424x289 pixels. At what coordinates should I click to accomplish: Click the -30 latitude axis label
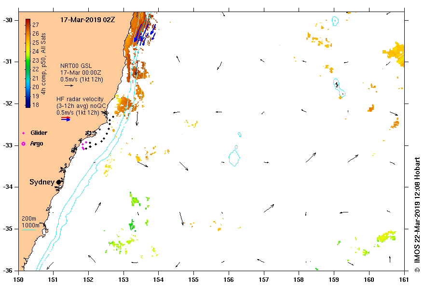tap(7, 20)
